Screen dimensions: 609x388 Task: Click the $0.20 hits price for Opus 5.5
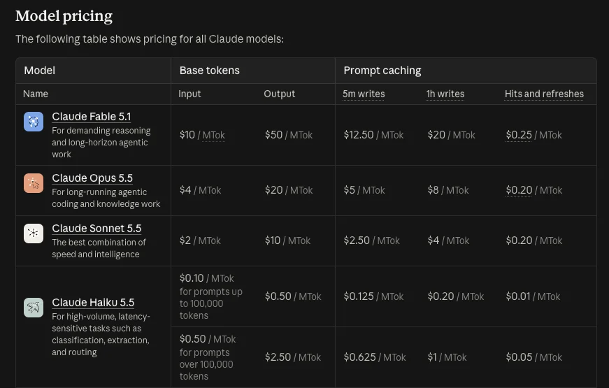point(519,190)
